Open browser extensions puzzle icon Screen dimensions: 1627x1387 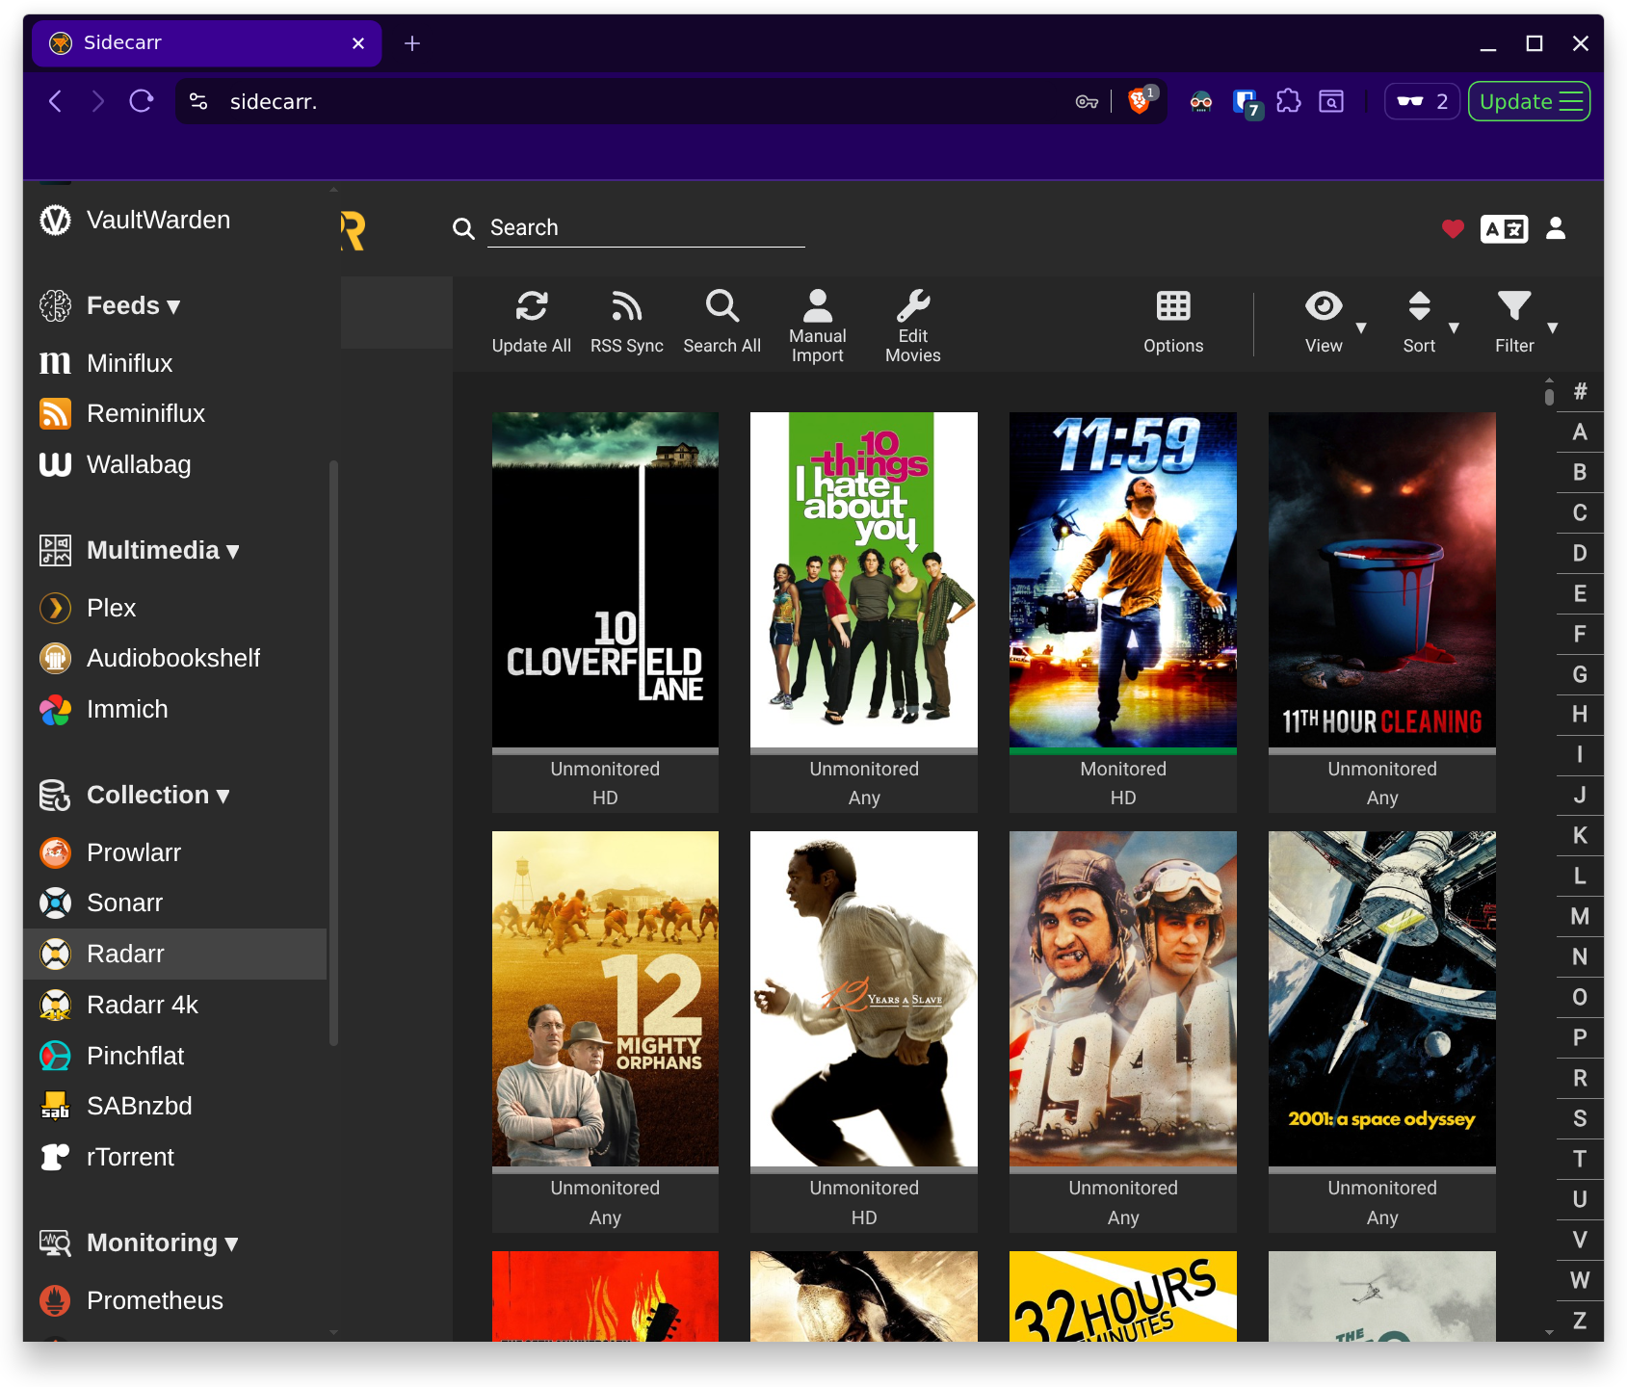1289,101
